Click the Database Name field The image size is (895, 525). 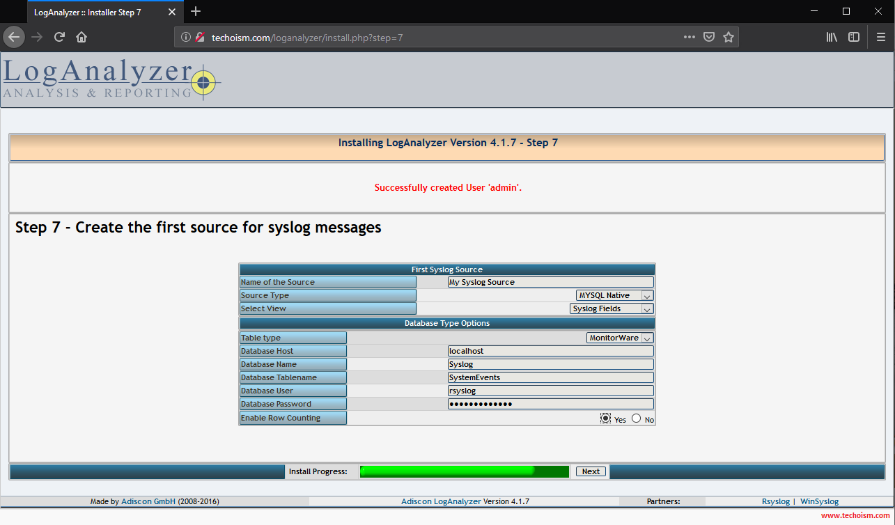point(551,364)
